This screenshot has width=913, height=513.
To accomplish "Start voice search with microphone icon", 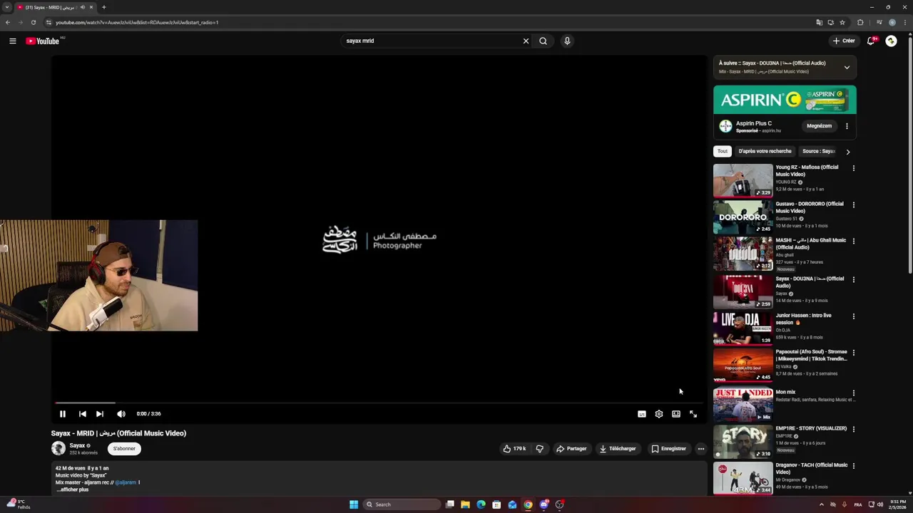I will 567,41.
